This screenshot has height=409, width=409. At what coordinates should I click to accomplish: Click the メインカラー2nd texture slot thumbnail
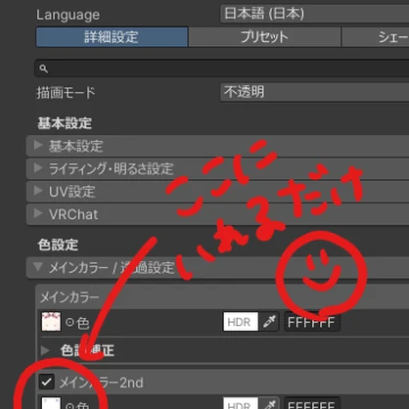[x=51, y=403]
